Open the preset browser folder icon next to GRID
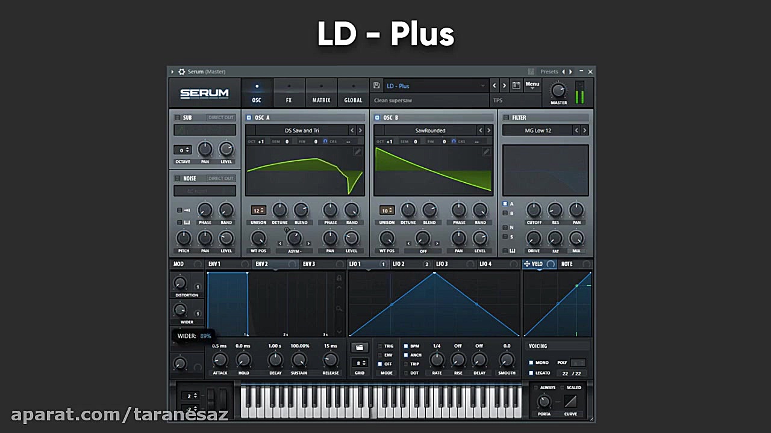Screen dimensions: 771x433 360,347
